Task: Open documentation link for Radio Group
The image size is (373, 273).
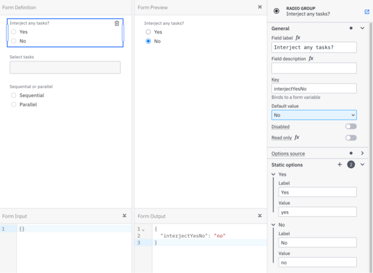Action: click(367, 12)
